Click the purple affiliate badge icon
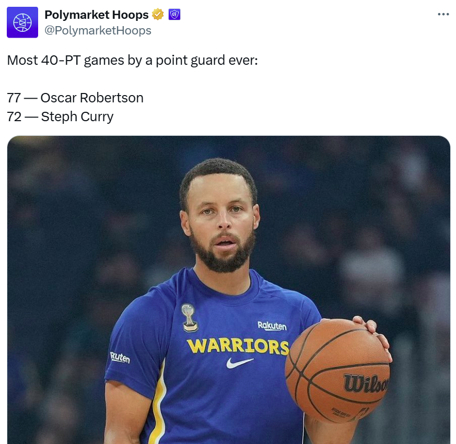This screenshot has height=444, width=456. [174, 15]
